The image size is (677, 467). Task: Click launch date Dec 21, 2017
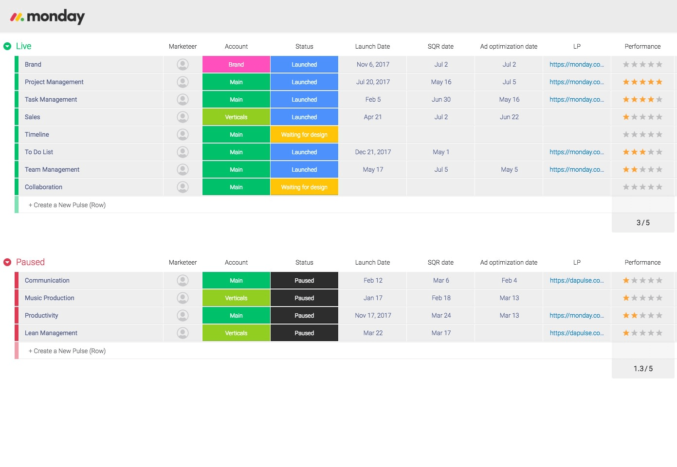(x=373, y=152)
